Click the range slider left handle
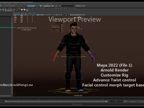 [x=6, y=101]
